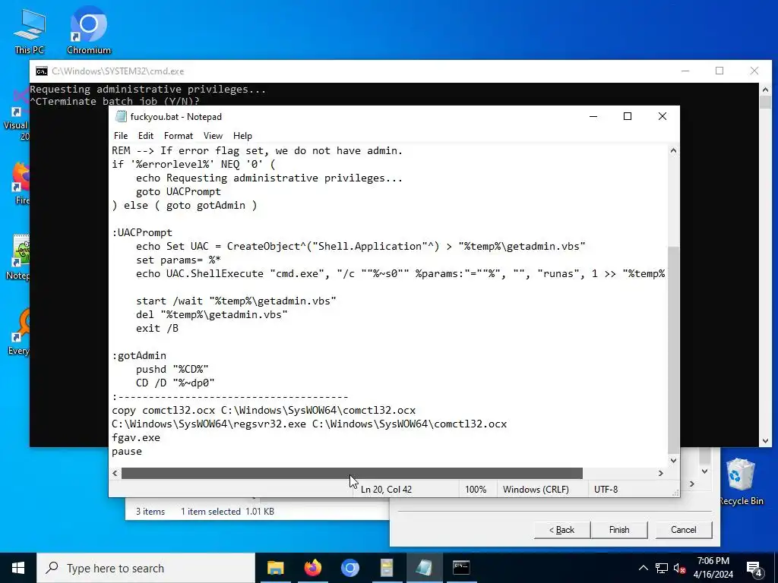Click the taskbar clock showing 7:06 PM
This screenshot has width=778, height=583.
713,568
